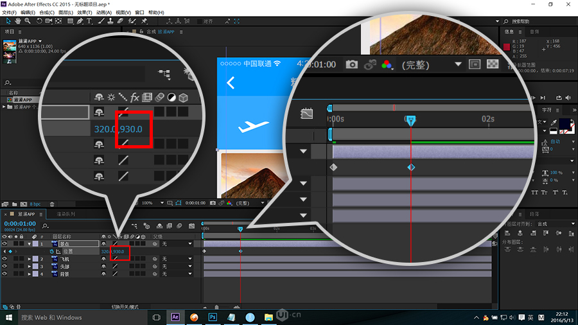Switch to the 渲染队列 tab
Screen dimensions: 578x325
click(x=66, y=214)
